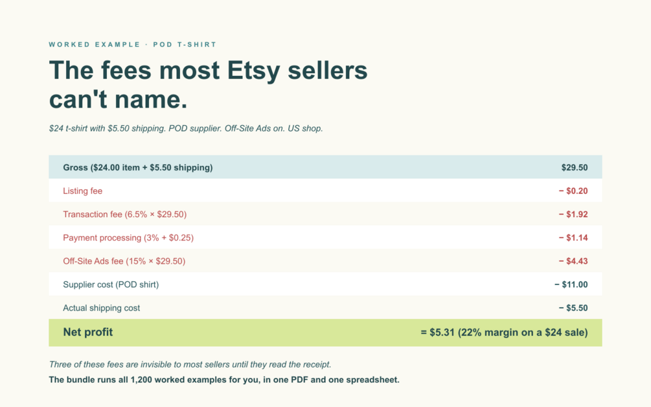This screenshot has width=651, height=407.
Task: Select the Net profit label
Action: [88, 332]
